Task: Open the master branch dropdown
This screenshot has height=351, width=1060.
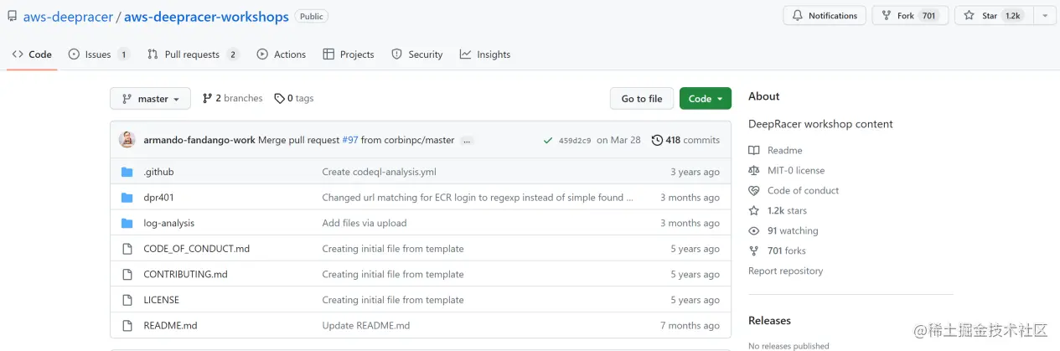Action: 150,98
